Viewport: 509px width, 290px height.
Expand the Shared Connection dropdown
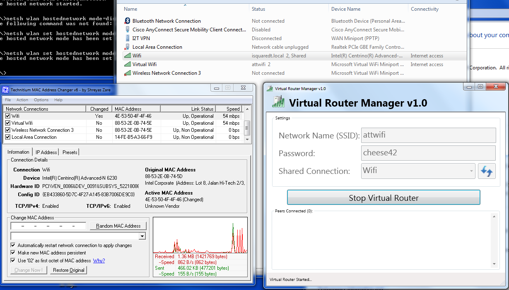[x=471, y=171]
